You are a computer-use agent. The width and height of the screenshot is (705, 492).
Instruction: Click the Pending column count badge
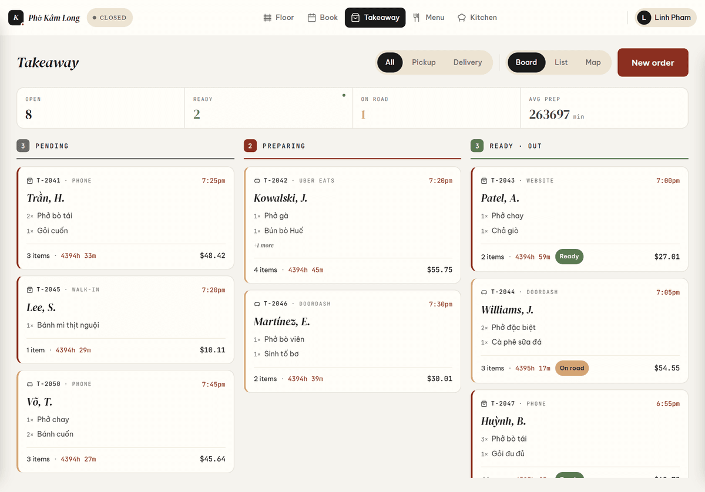23,146
